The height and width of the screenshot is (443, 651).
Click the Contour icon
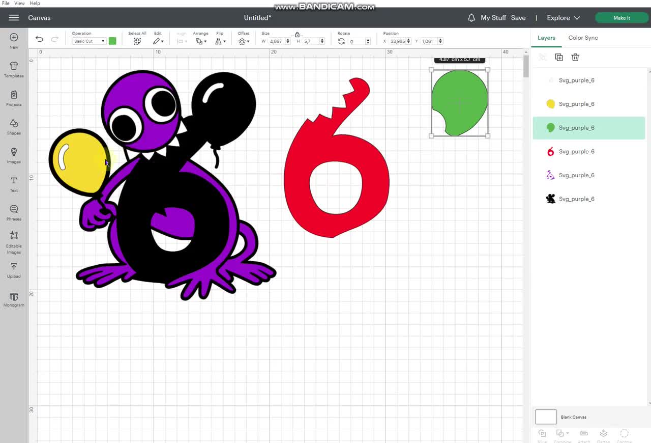coord(625,434)
